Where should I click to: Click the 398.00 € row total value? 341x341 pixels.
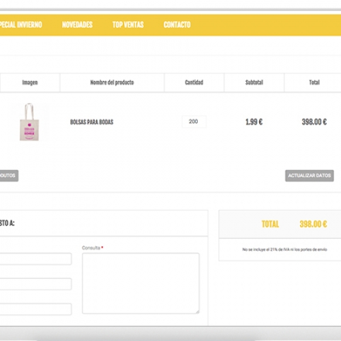[314, 122]
